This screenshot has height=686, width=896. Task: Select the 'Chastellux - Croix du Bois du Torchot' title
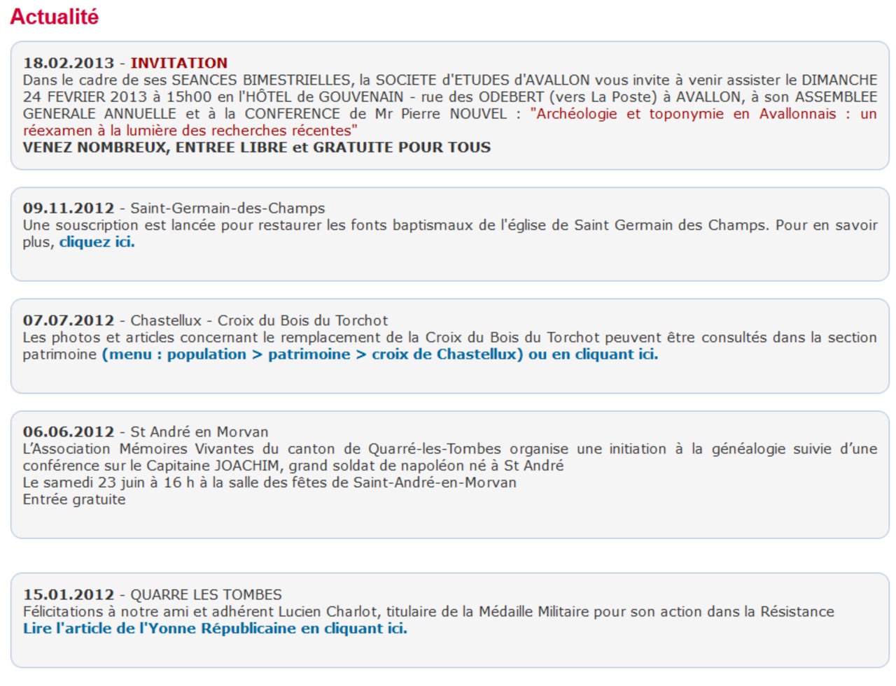(x=259, y=320)
